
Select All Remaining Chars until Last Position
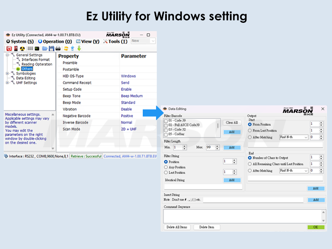pos(250,164)
